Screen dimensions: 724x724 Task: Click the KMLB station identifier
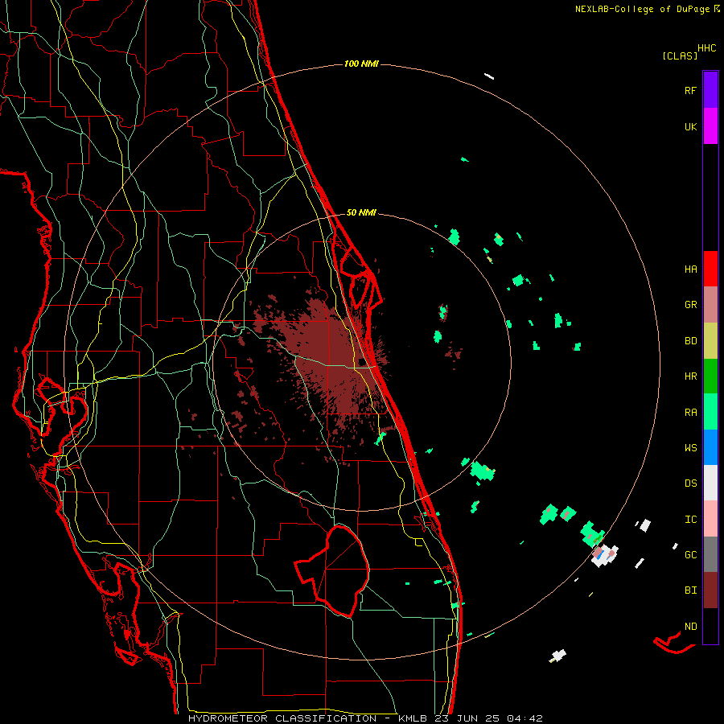tap(413, 718)
